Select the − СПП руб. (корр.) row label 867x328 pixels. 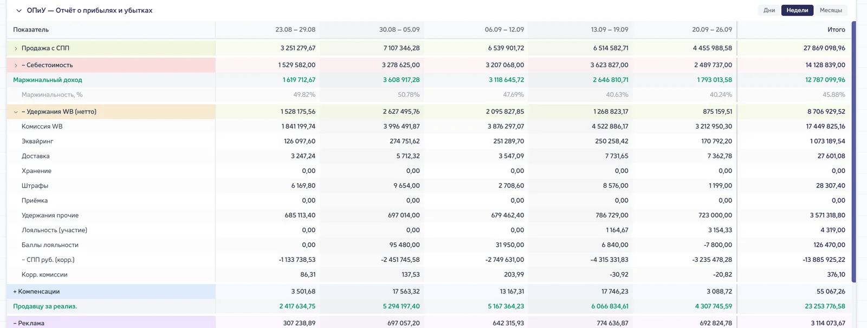coord(48,260)
